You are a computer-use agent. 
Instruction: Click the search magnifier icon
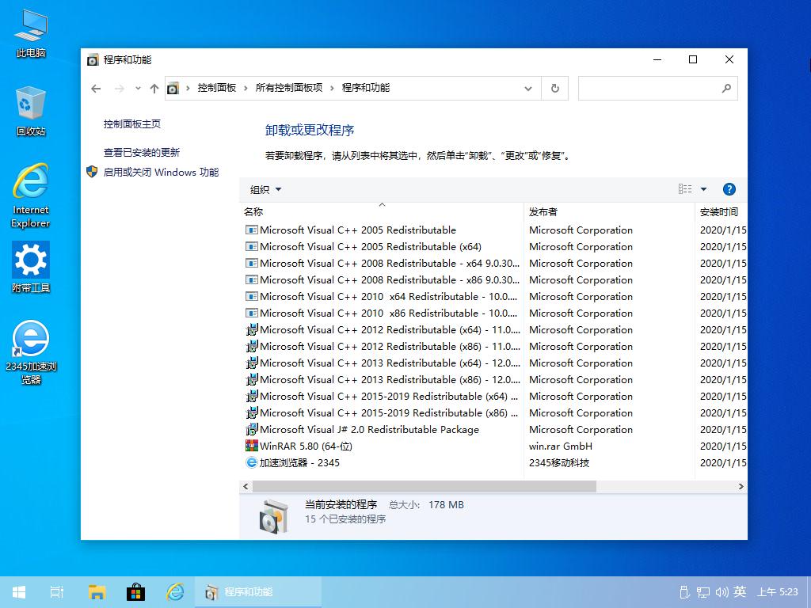pos(726,89)
